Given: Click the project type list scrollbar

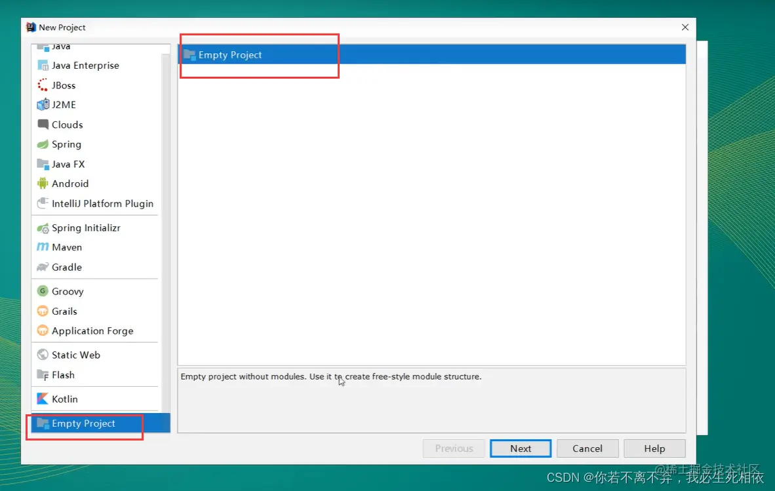Looking at the screenshot, I should (166, 232).
